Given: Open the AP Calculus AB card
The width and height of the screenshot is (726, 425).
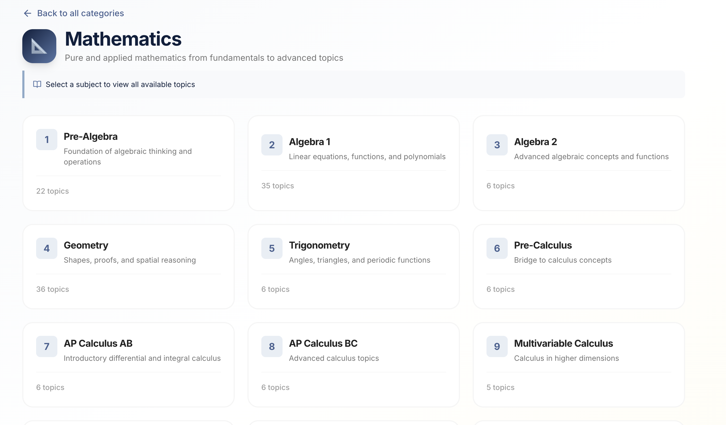Looking at the screenshot, I should (128, 365).
